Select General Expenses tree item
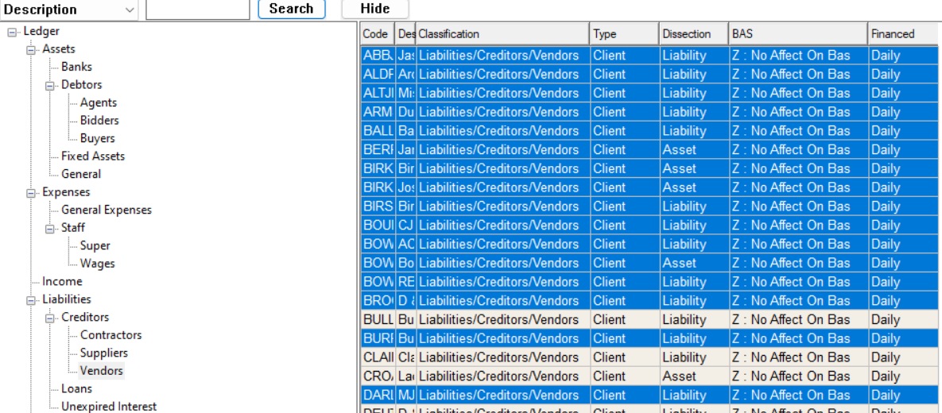Image resolution: width=942 pixels, height=413 pixels. click(x=107, y=210)
